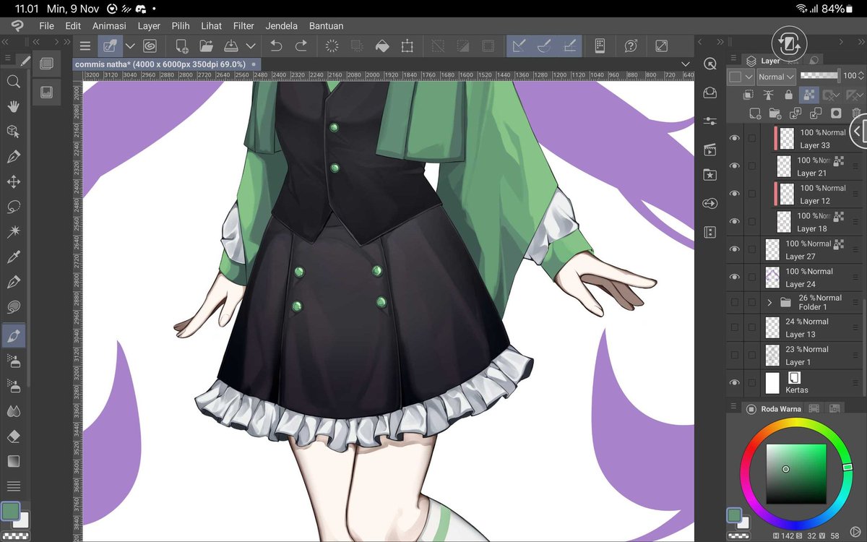Screen dimensions: 867x542
Task: Hide Layer 27 with eye icon
Action: point(735,249)
